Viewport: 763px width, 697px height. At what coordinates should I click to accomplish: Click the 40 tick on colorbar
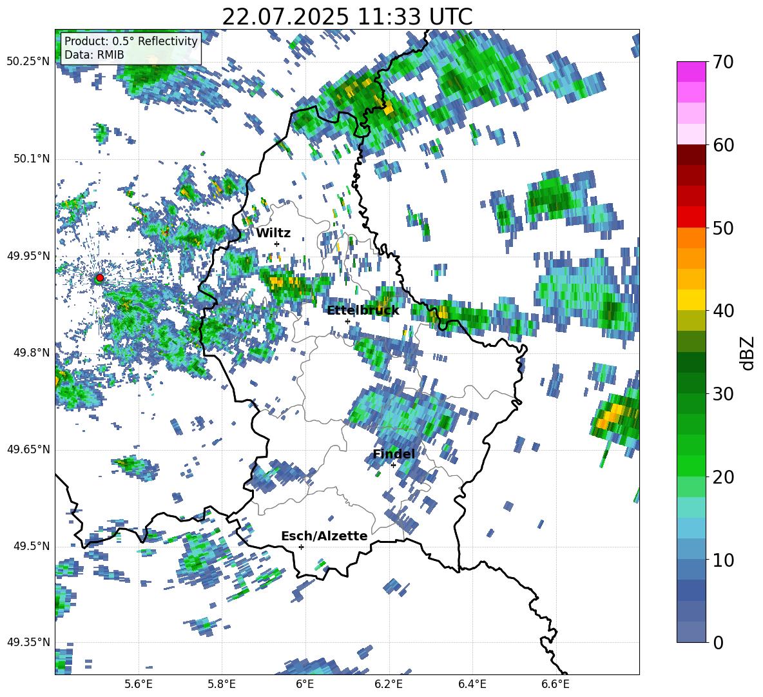pos(724,311)
